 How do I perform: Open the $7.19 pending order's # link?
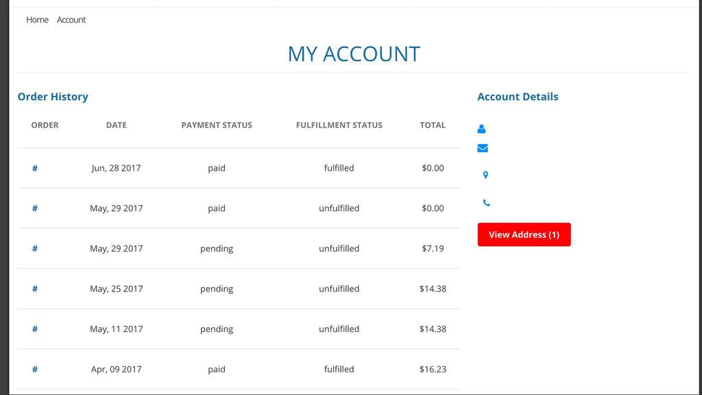pos(35,249)
